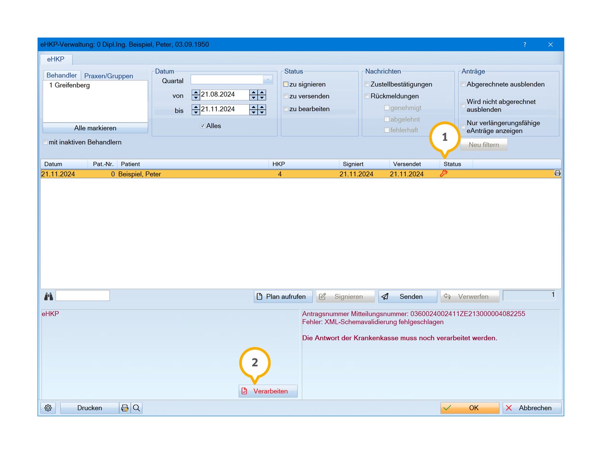Enable 'Abgerechnete ausblenden' checkbox

pyautogui.click(x=463, y=84)
